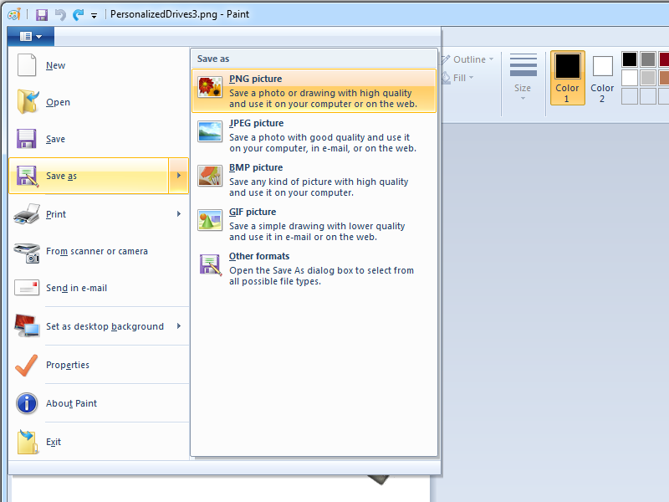Expand the Save as submenu arrow
669x502 pixels.
[179, 176]
